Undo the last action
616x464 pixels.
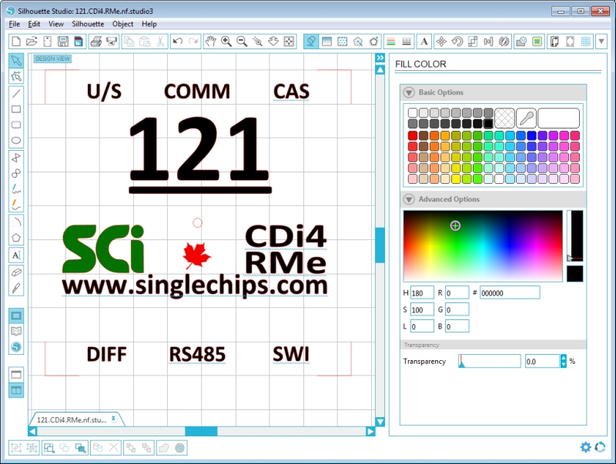point(178,42)
